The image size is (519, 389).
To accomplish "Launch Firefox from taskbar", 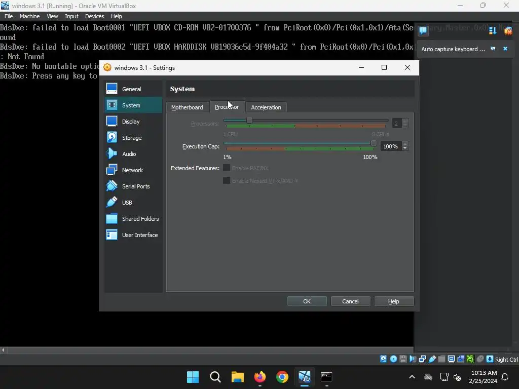I will point(260,377).
